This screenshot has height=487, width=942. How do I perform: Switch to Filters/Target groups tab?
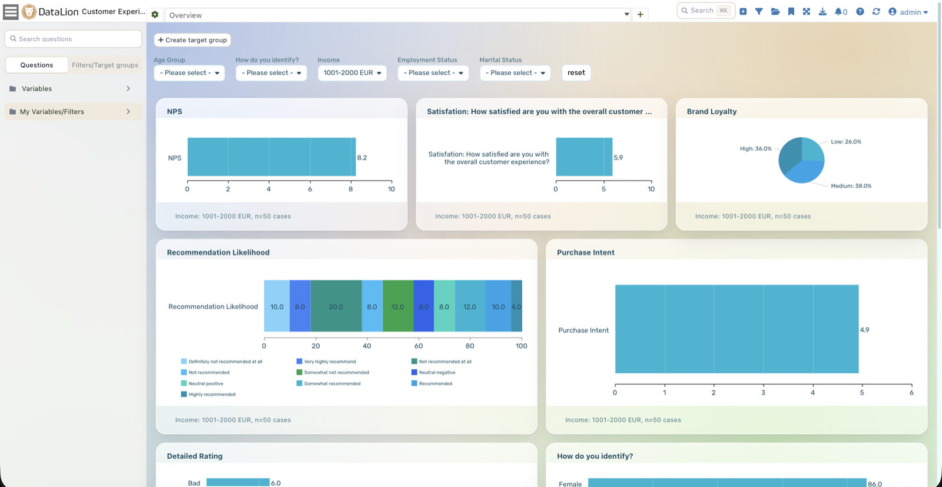105,65
